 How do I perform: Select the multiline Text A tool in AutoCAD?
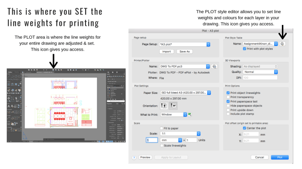coord(9,106)
